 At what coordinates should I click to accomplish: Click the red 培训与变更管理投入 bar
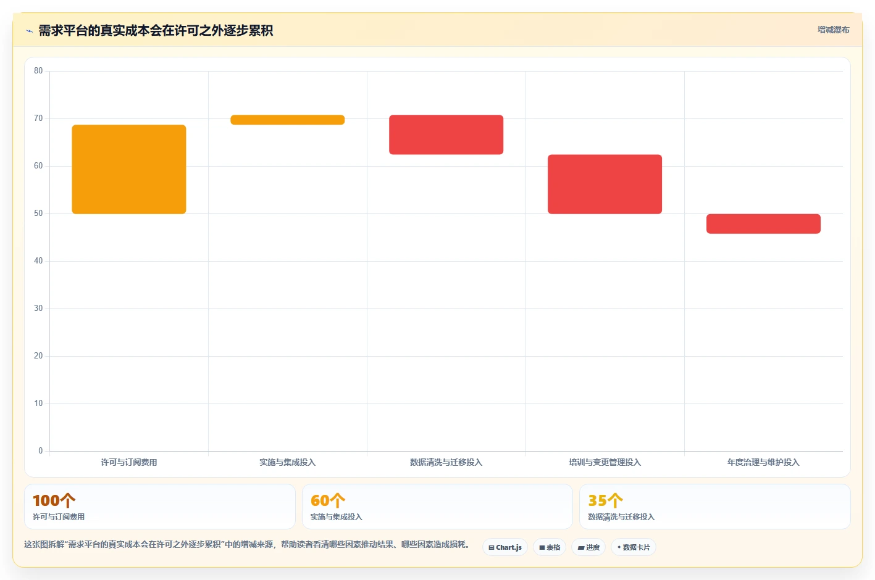coord(605,184)
